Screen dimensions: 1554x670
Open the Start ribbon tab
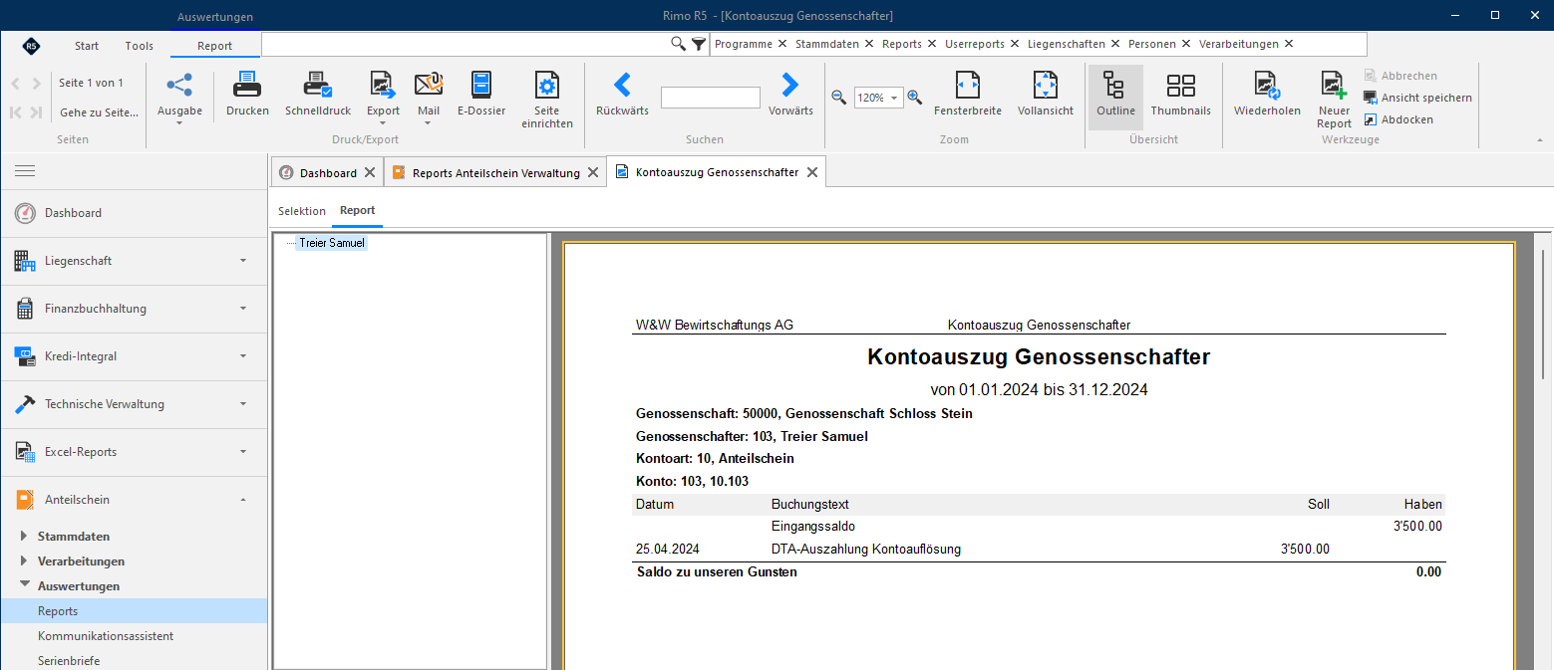coord(87,46)
